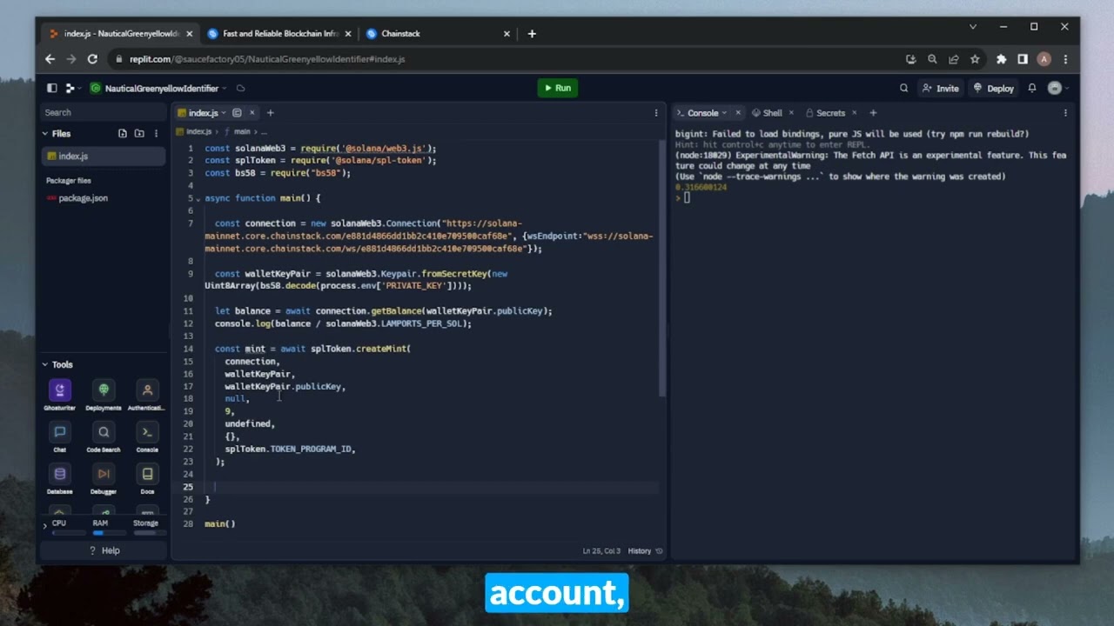Click the Search input field in sidebar
Viewport: 1114px width, 626px height.
point(103,112)
